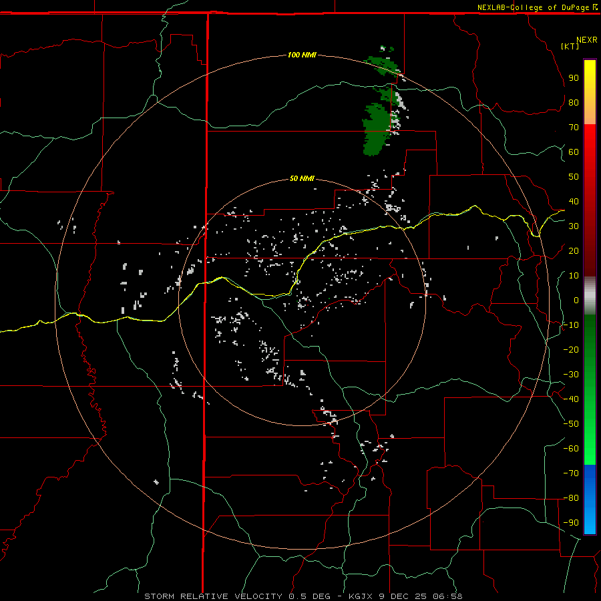Click the [KT] units label
This screenshot has width=601, height=601.
[570, 46]
